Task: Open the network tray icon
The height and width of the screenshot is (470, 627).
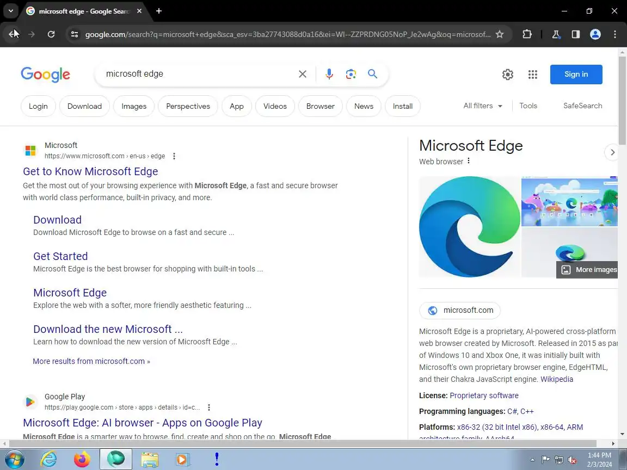Action: click(558, 460)
